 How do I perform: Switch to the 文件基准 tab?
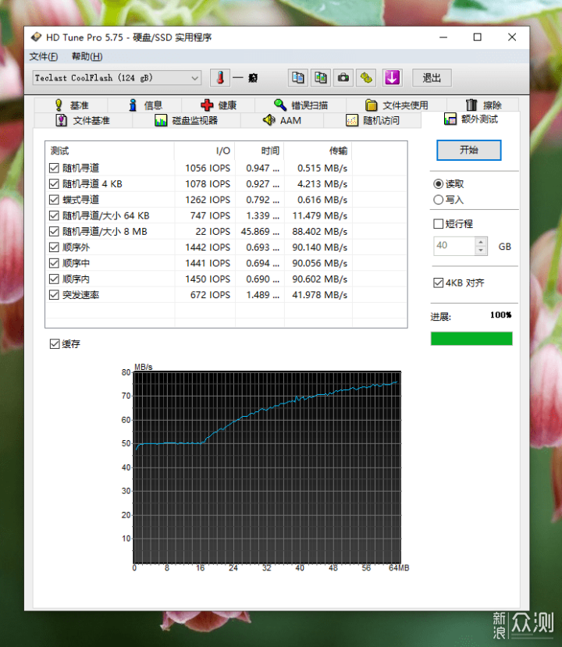click(x=83, y=120)
